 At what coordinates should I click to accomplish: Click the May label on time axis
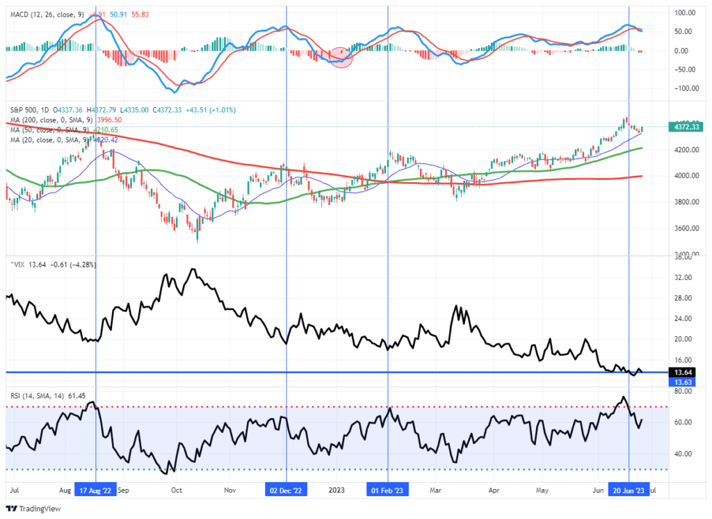coord(542,490)
